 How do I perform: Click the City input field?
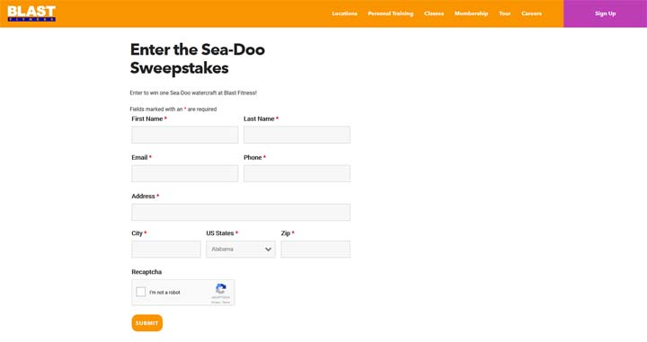166,250
